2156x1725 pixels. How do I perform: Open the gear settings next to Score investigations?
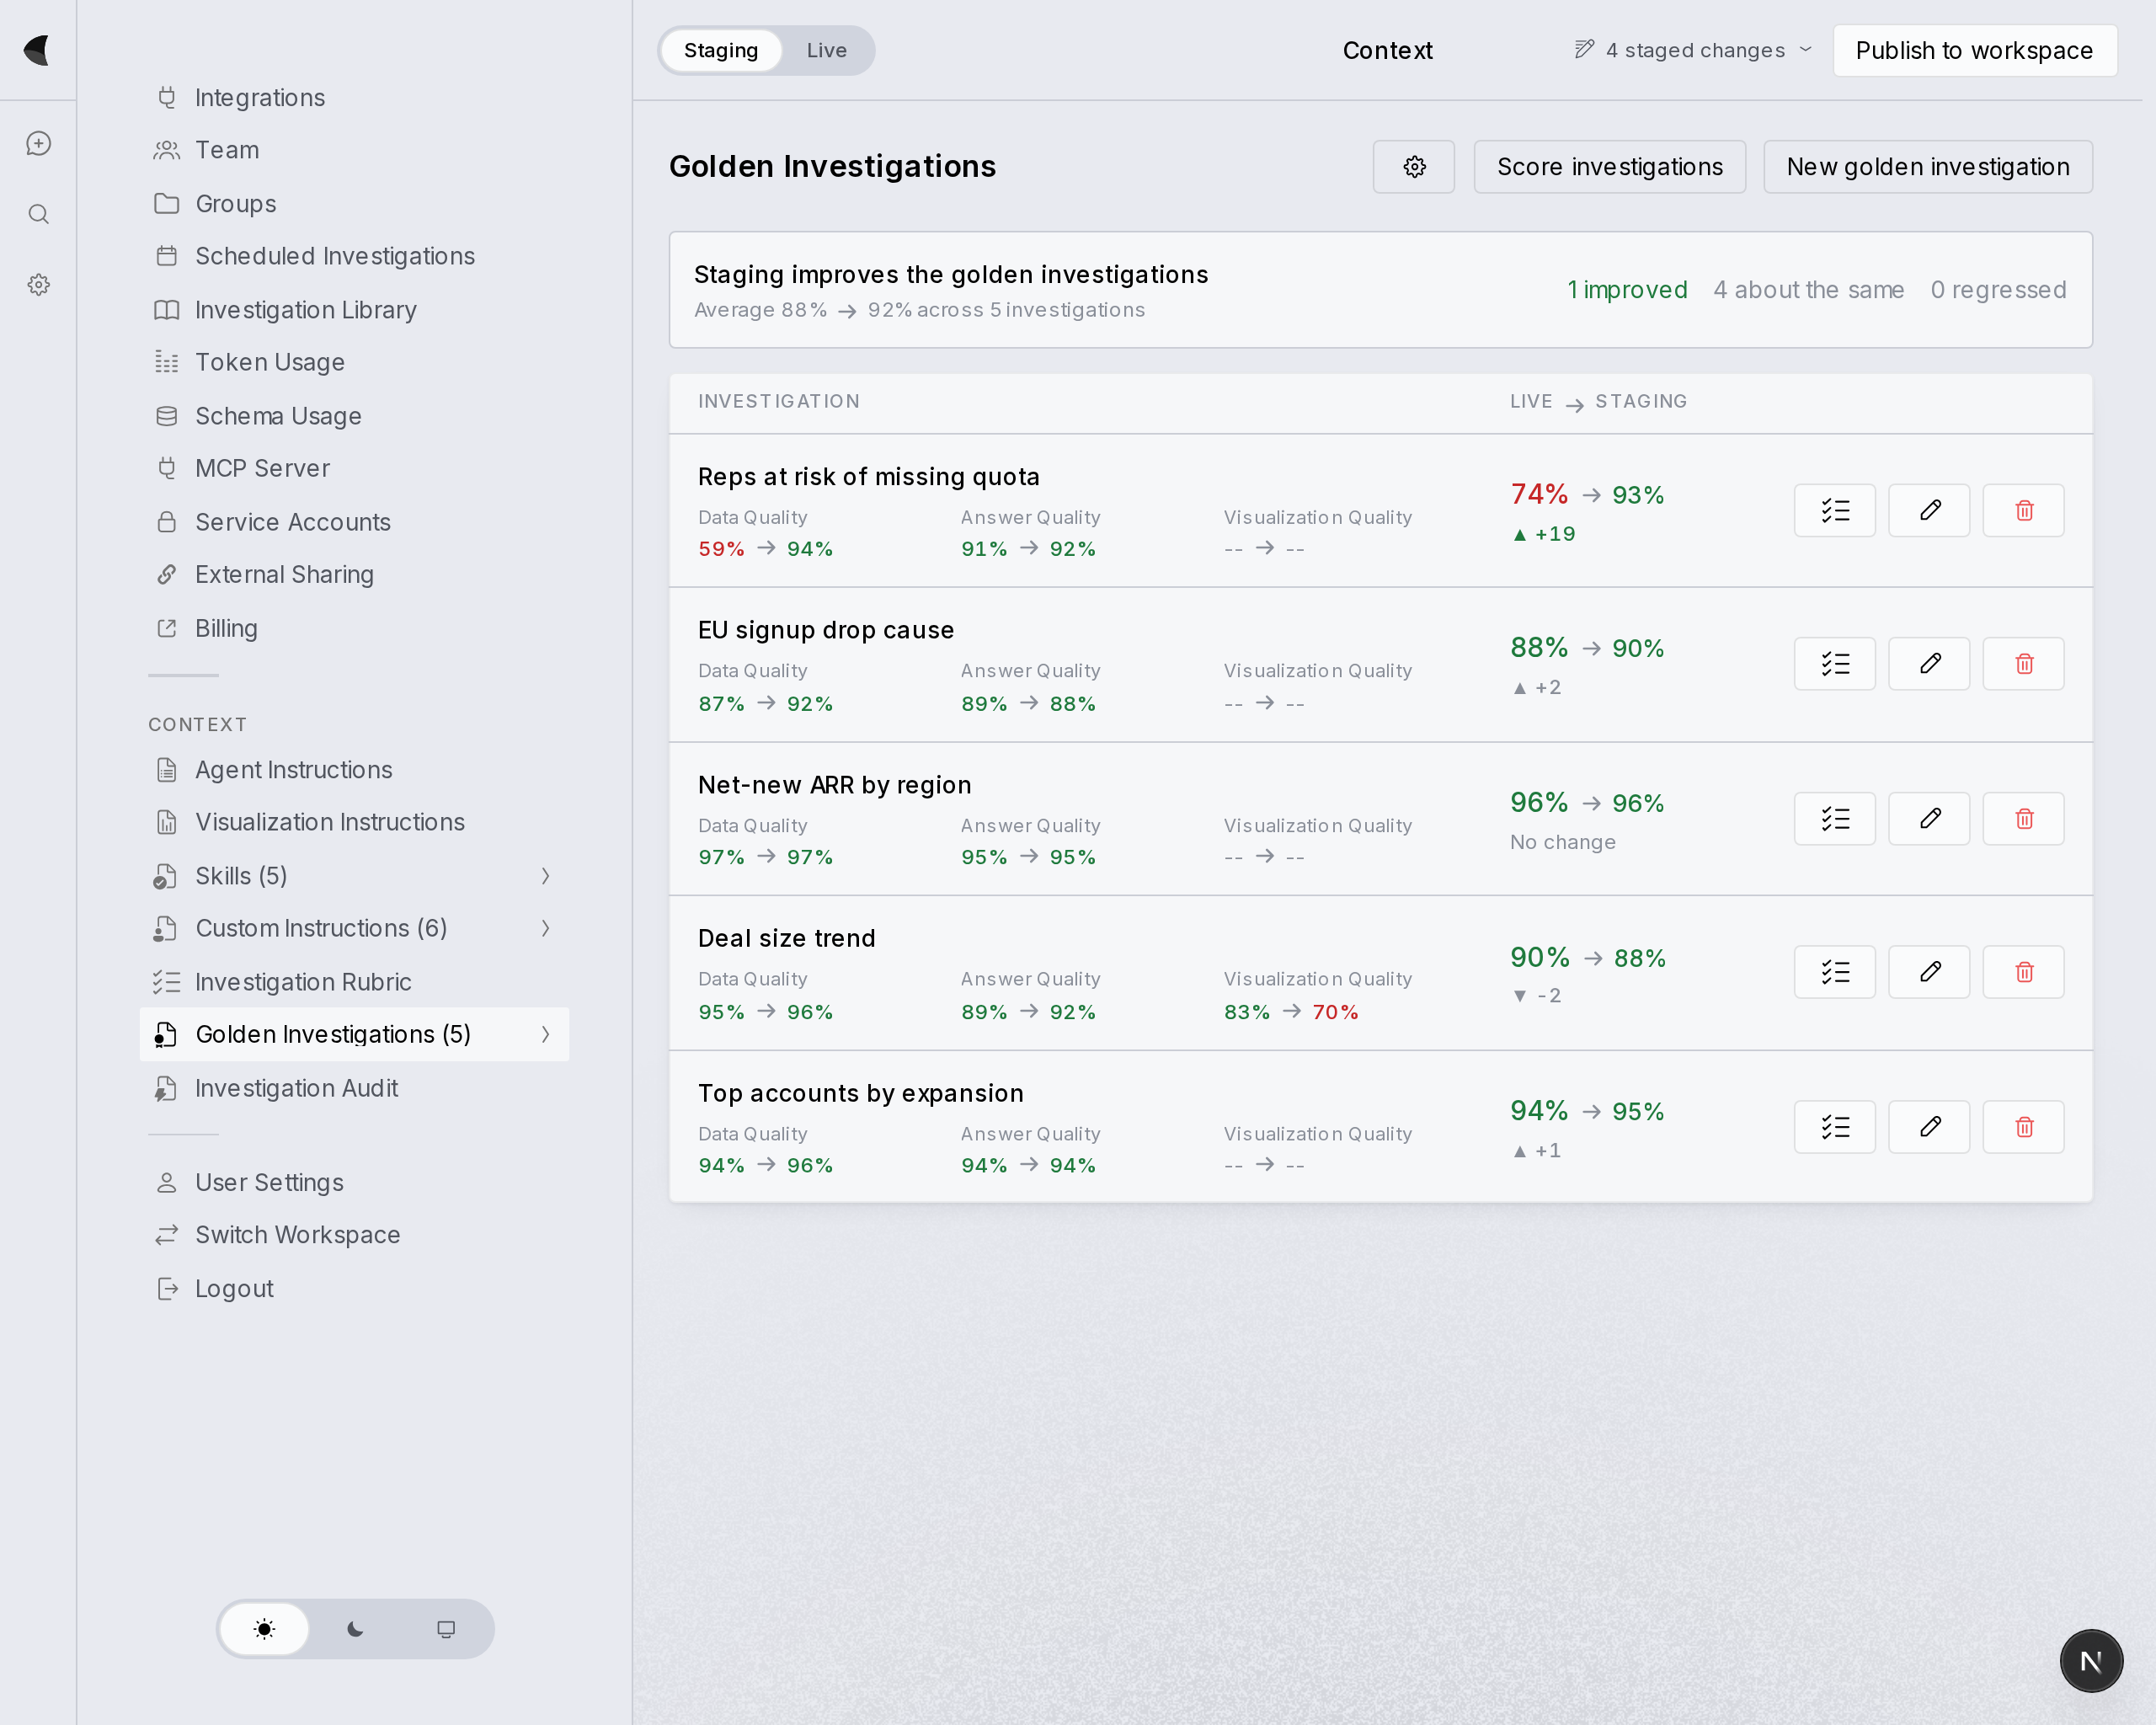pyautogui.click(x=1413, y=167)
